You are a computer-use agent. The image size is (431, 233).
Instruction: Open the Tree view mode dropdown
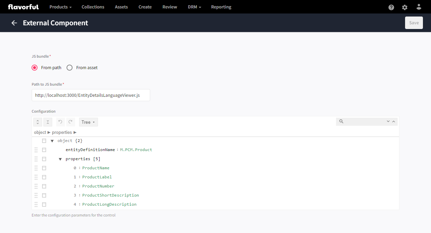click(x=88, y=122)
